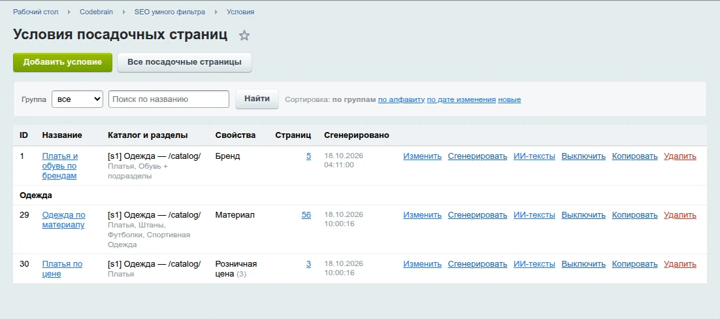
Task: Click Удалить for Платья и обувь по брендам
Action: click(x=680, y=156)
